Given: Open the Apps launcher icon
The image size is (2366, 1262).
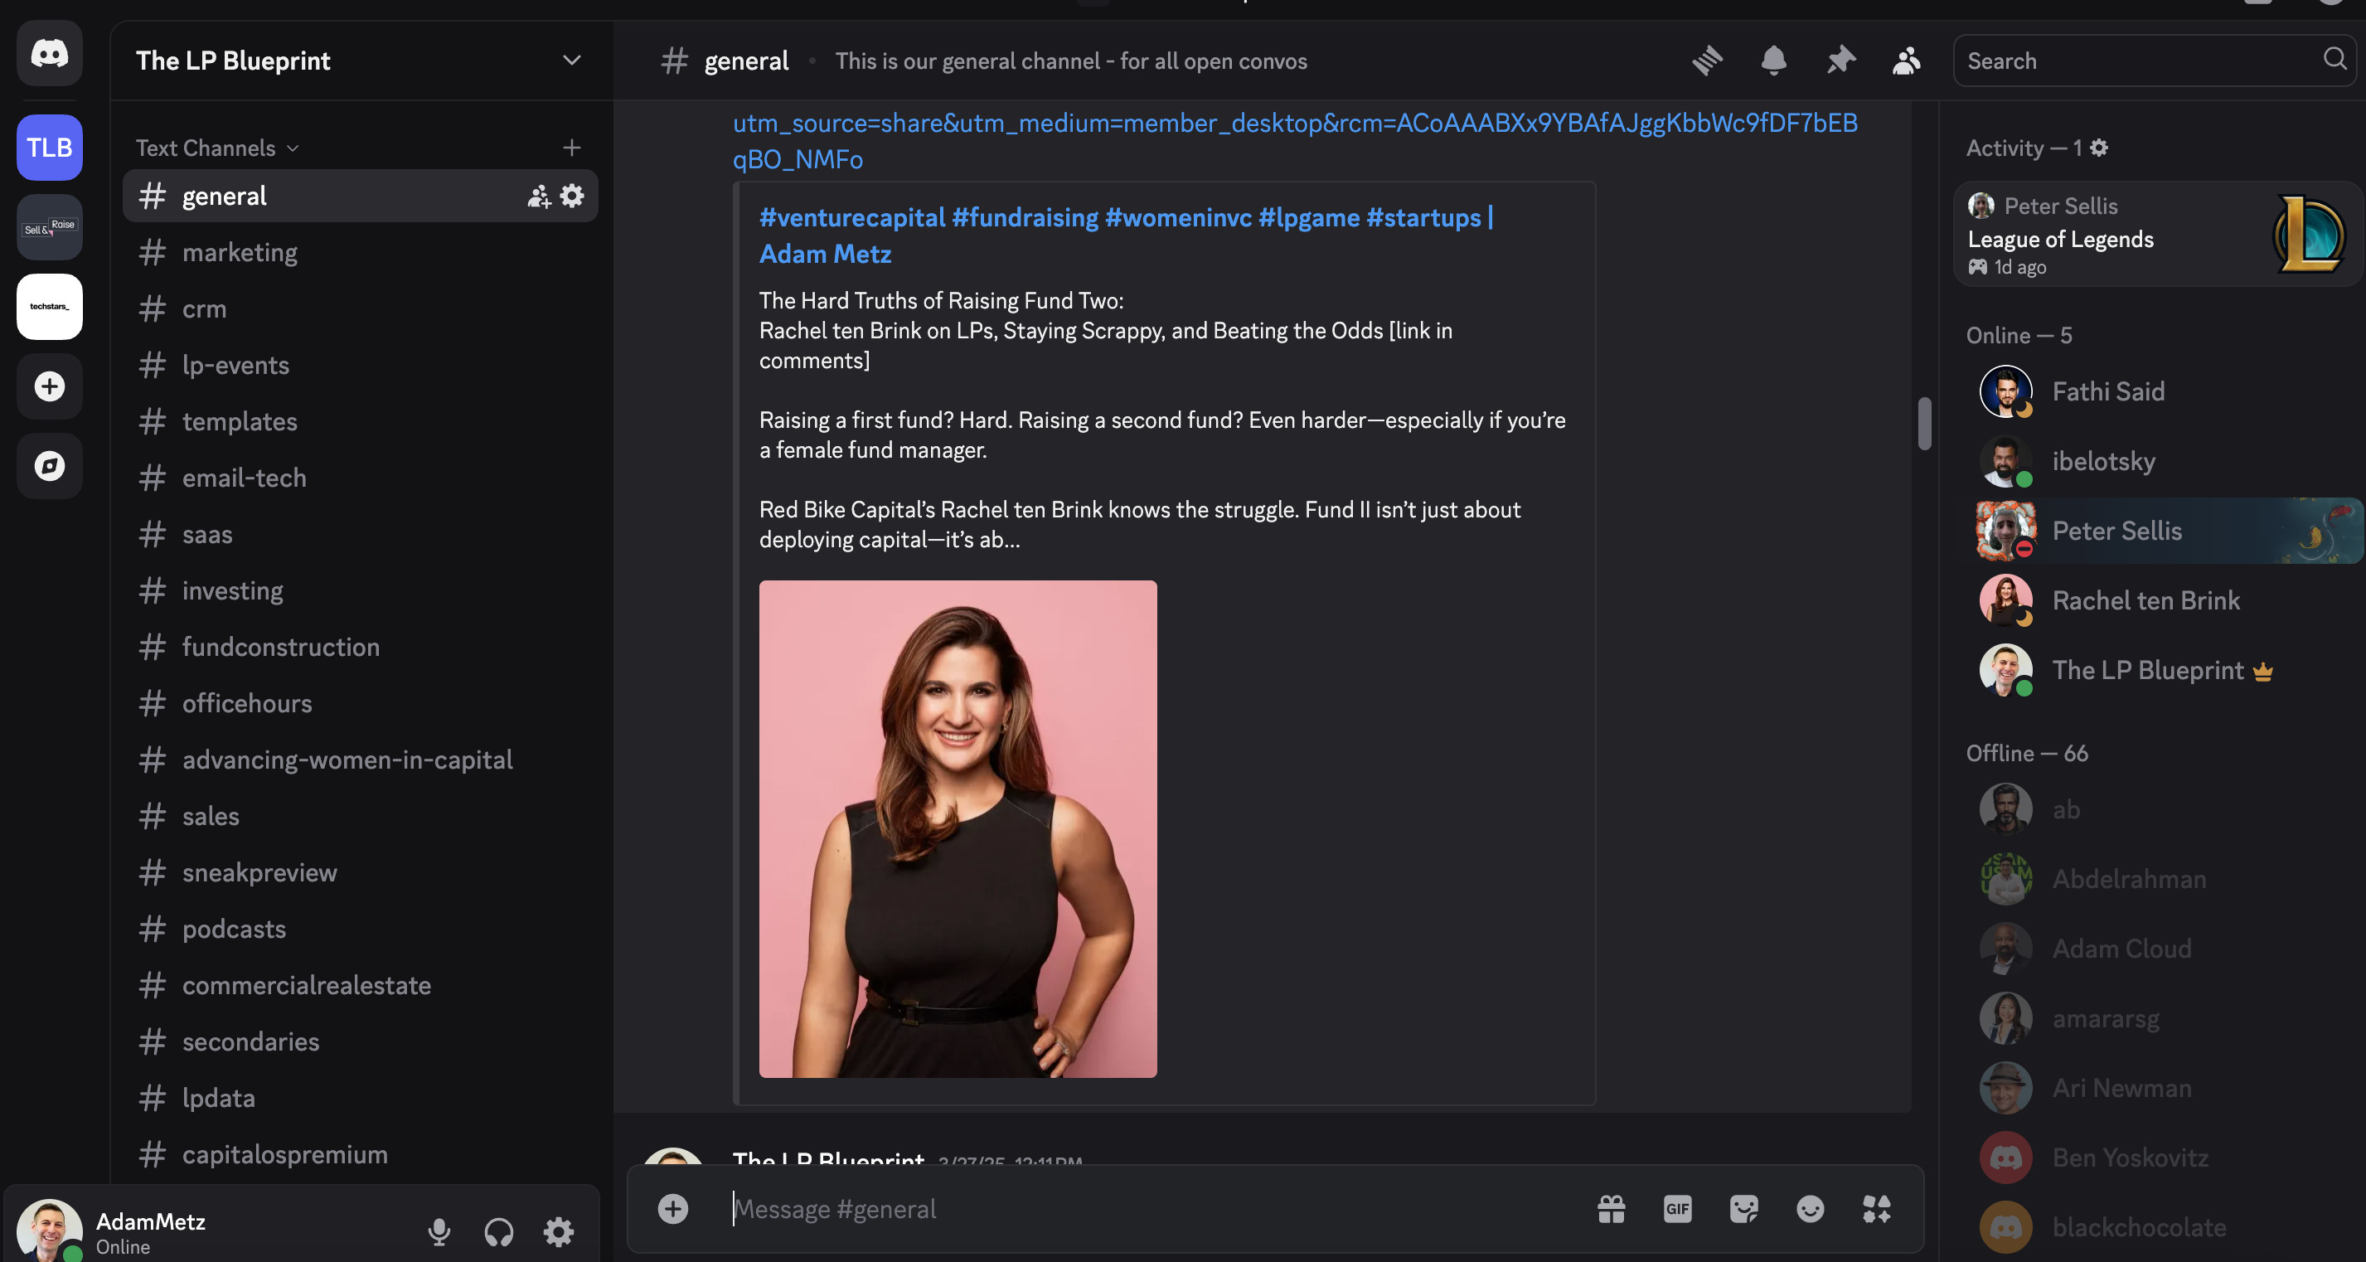Looking at the screenshot, I should [x=1876, y=1209].
